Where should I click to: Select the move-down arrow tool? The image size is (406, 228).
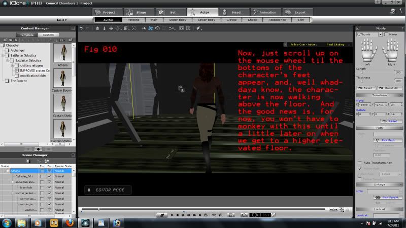pyautogui.click(x=105, y=28)
